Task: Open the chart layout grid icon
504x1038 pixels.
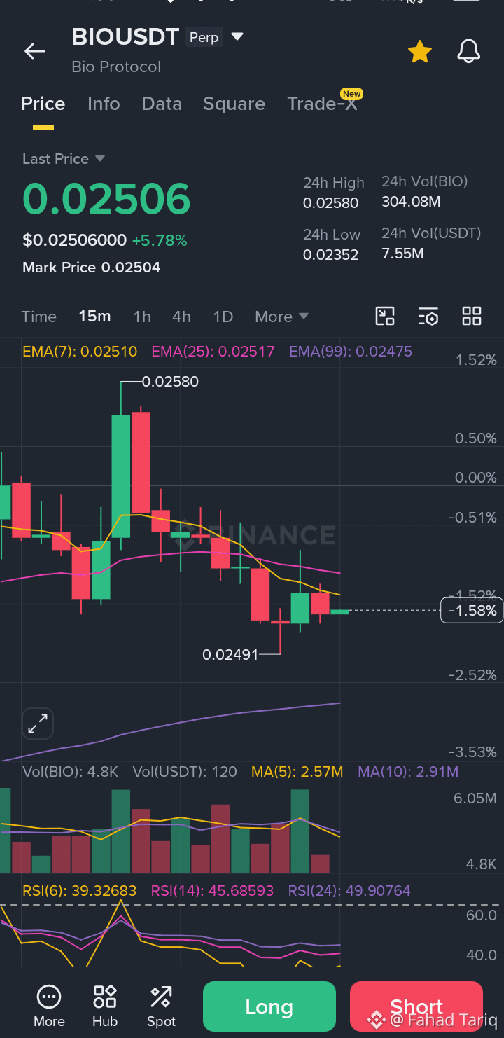Action: (x=472, y=317)
